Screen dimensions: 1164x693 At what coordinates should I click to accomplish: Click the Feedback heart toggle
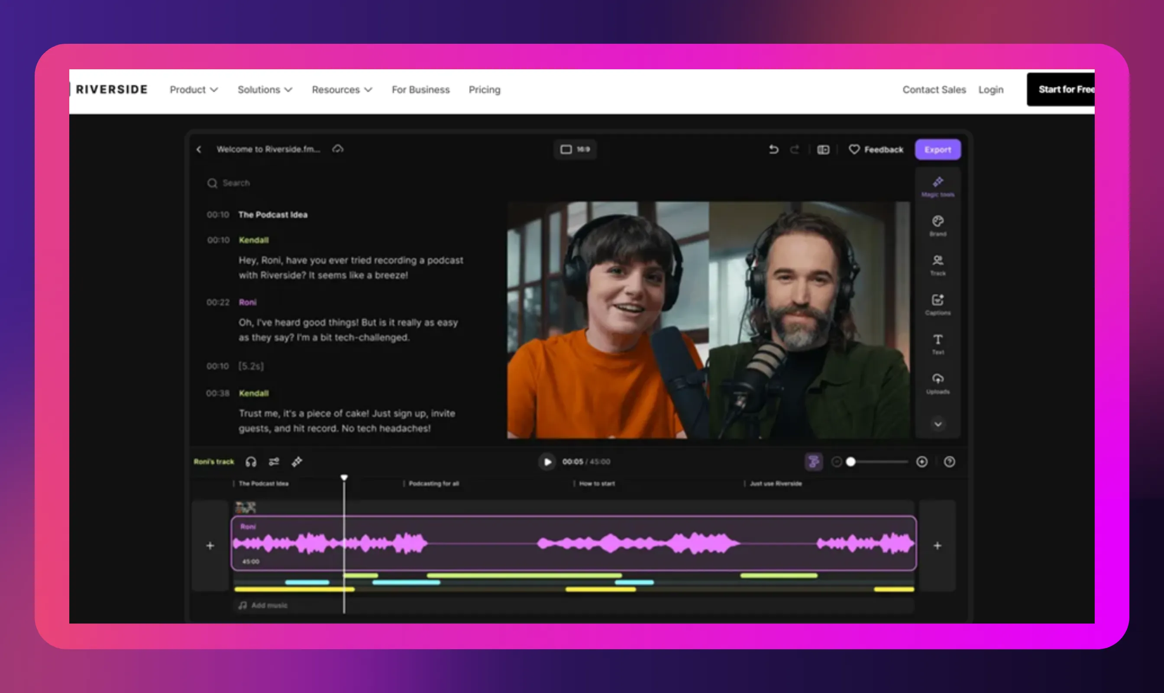[x=854, y=149]
